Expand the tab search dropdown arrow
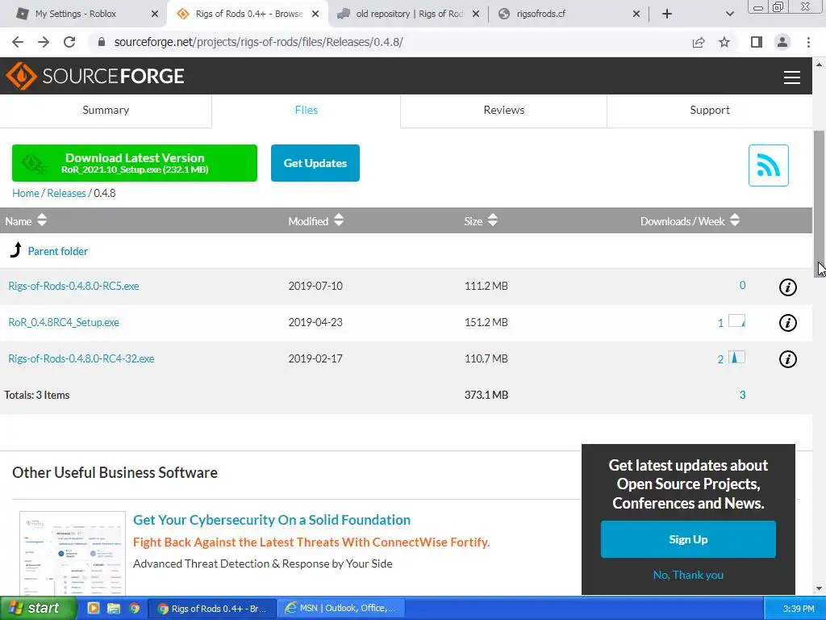 (x=729, y=14)
